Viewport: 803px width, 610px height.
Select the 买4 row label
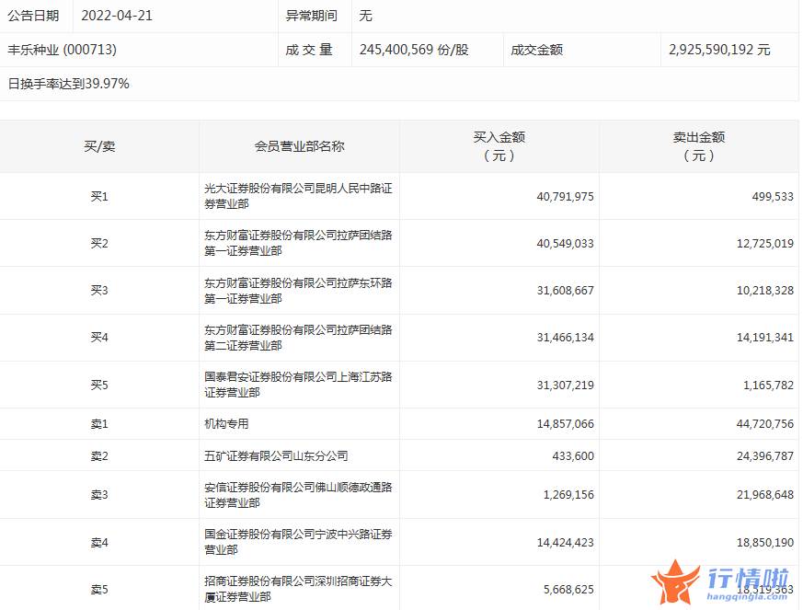coord(99,338)
